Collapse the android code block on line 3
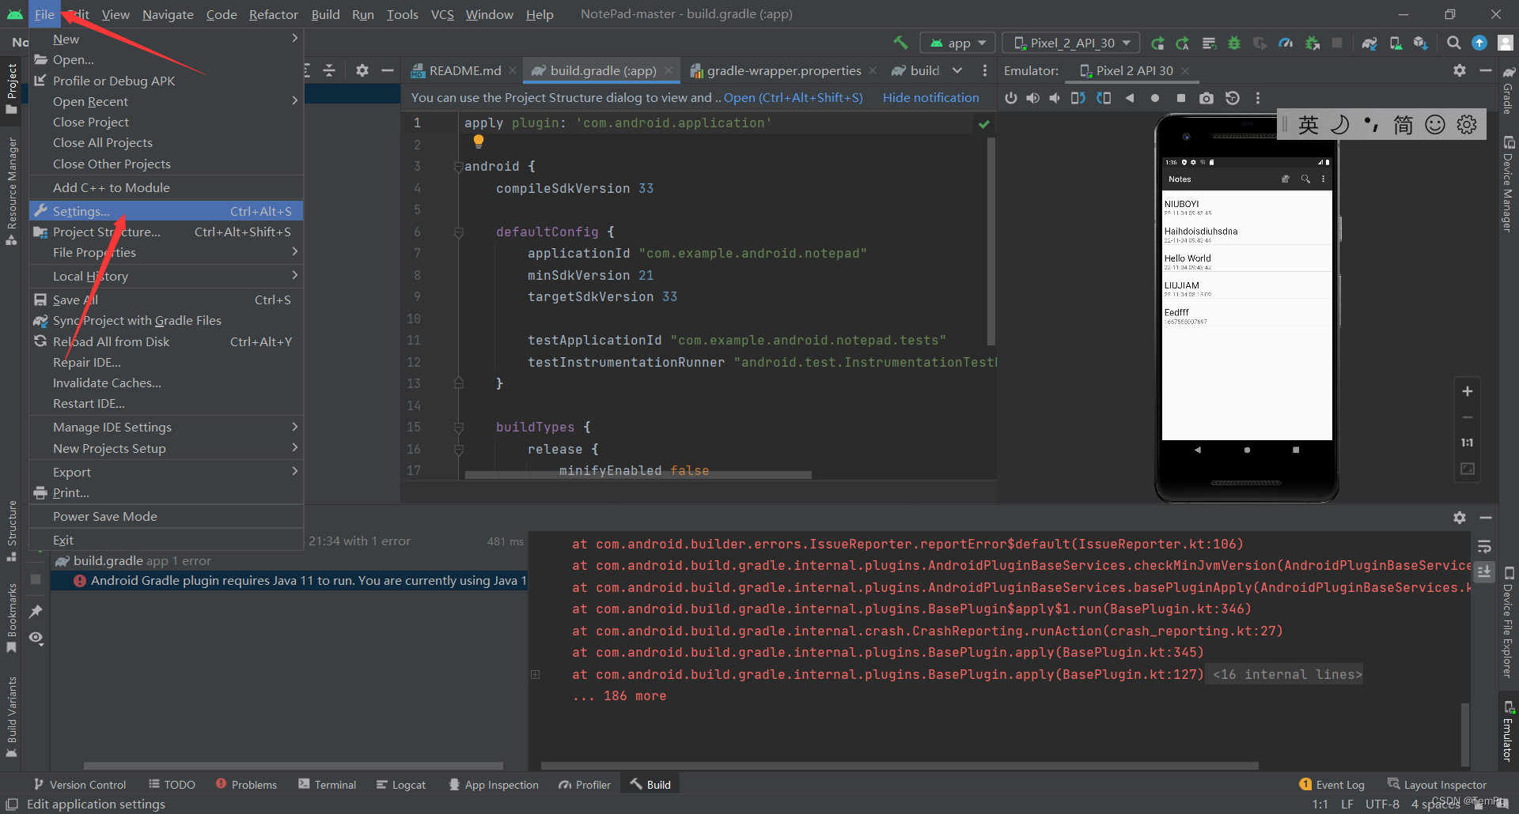The width and height of the screenshot is (1519, 814). click(459, 166)
